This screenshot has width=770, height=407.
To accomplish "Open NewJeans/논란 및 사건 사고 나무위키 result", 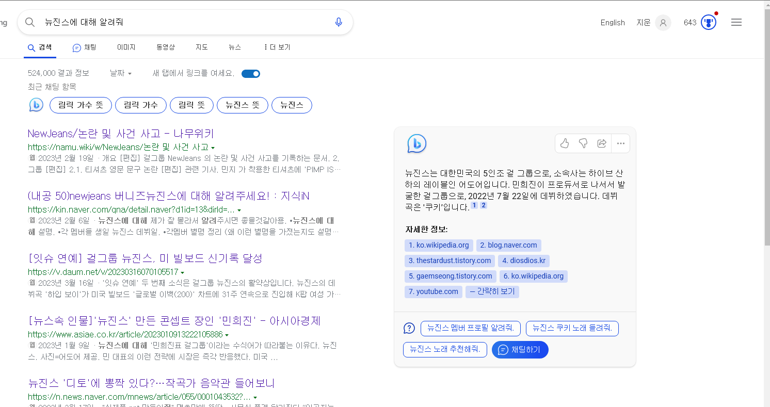I will [x=121, y=134].
